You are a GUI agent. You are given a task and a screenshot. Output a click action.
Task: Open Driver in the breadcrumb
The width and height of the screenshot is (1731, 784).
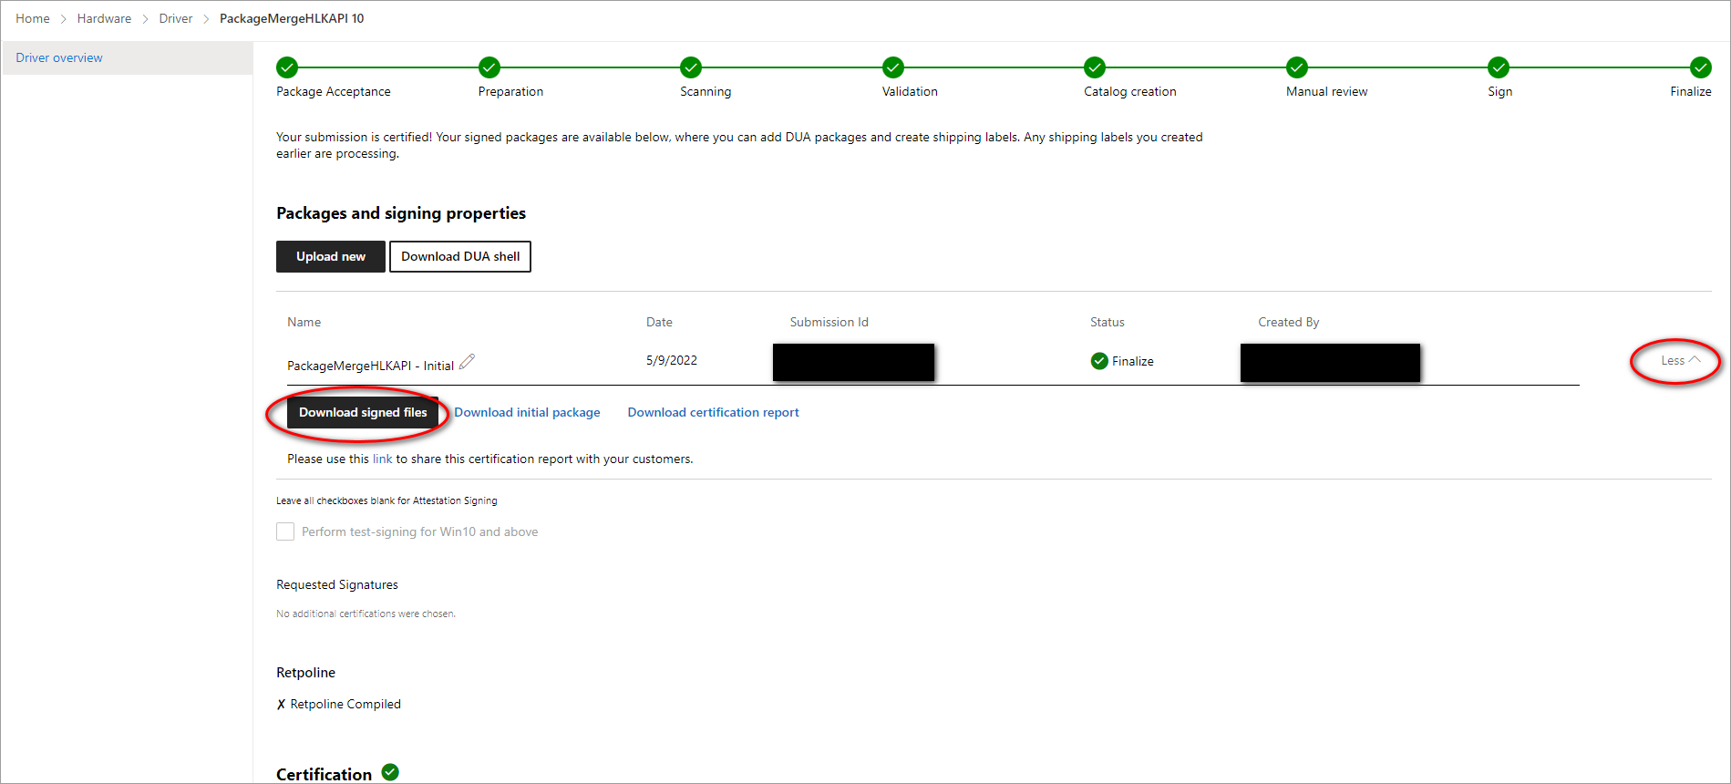click(176, 18)
